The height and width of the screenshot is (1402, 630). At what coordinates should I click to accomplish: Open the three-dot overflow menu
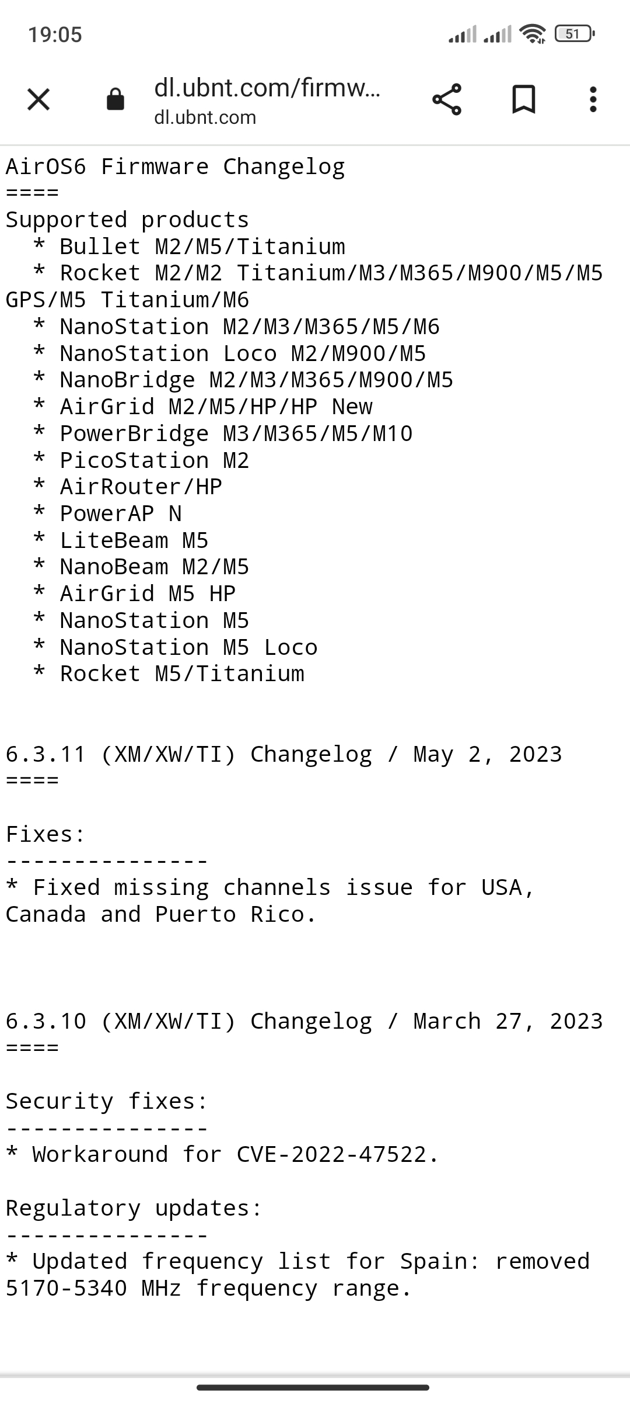593,99
